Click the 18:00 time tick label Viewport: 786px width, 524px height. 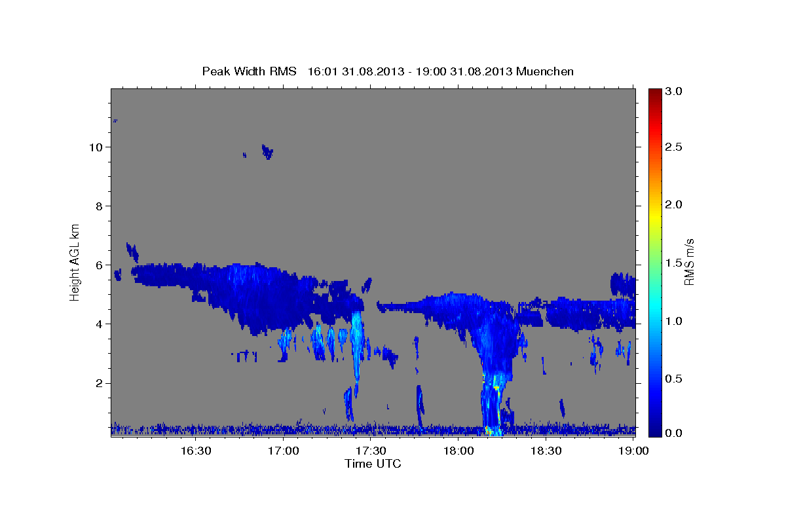[x=459, y=451]
